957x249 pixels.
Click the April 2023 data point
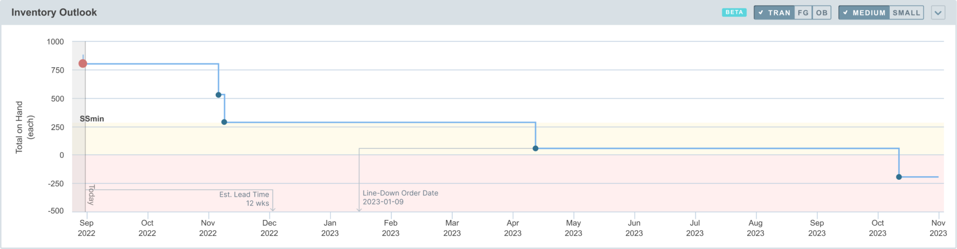click(x=536, y=149)
